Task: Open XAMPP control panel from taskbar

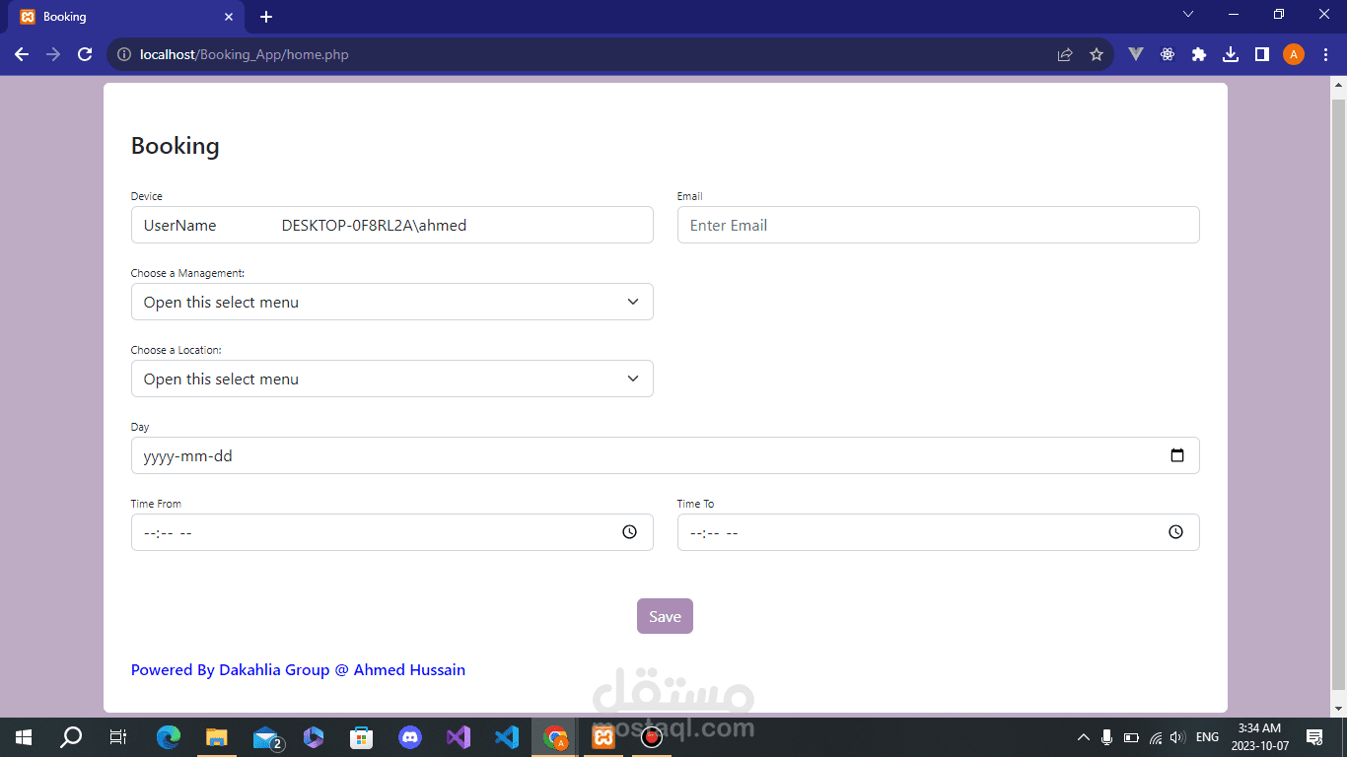Action: pyautogui.click(x=603, y=737)
